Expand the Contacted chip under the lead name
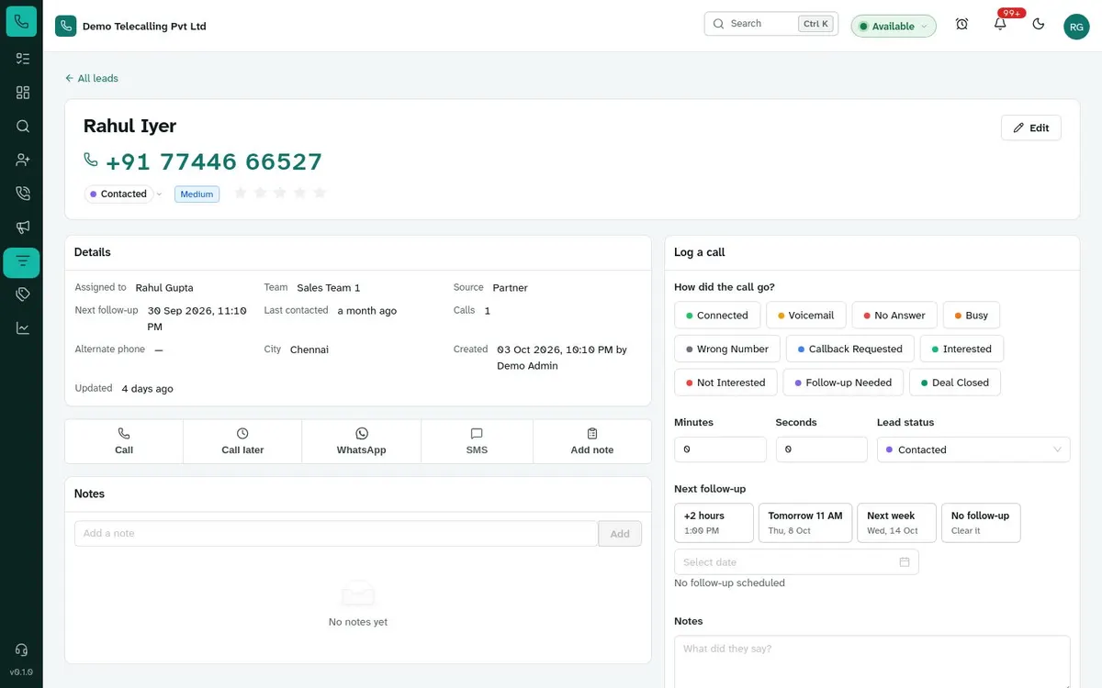1102x688 pixels. 124,194
